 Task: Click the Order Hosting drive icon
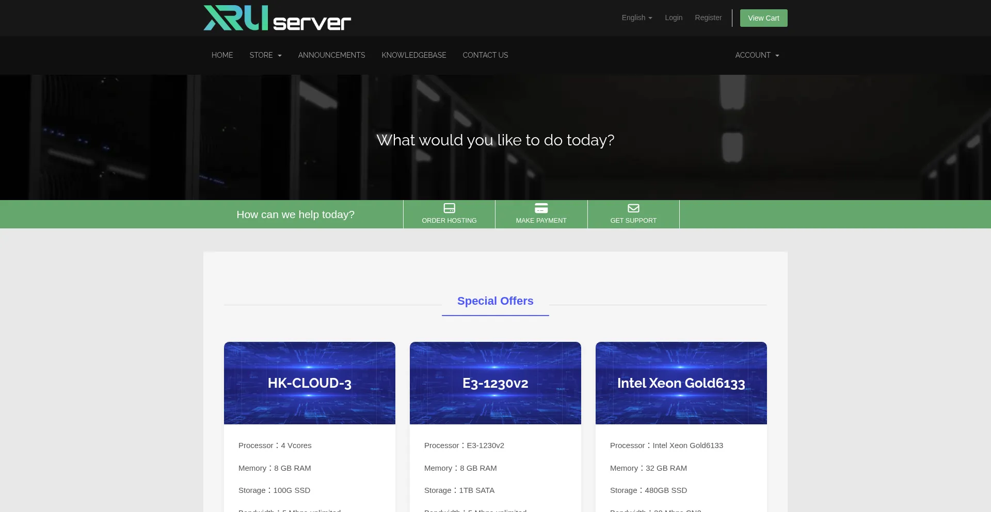[x=449, y=208]
